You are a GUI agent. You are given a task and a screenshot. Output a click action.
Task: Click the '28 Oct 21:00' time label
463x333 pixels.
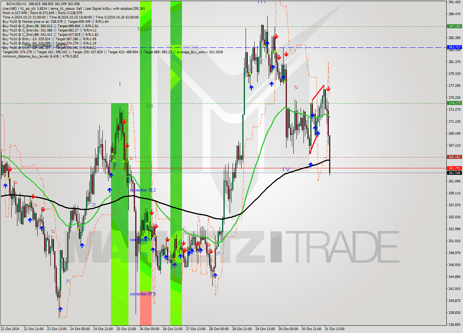tap(242, 329)
